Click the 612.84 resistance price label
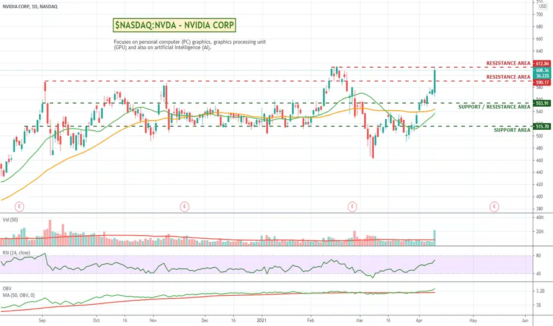553x326 pixels. point(542,63)
